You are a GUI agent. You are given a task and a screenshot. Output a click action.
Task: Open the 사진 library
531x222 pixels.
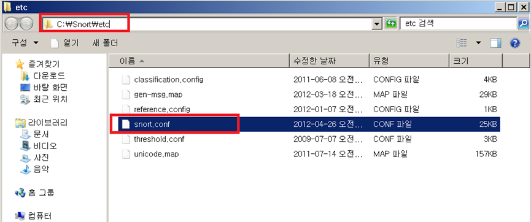[41, 158]
